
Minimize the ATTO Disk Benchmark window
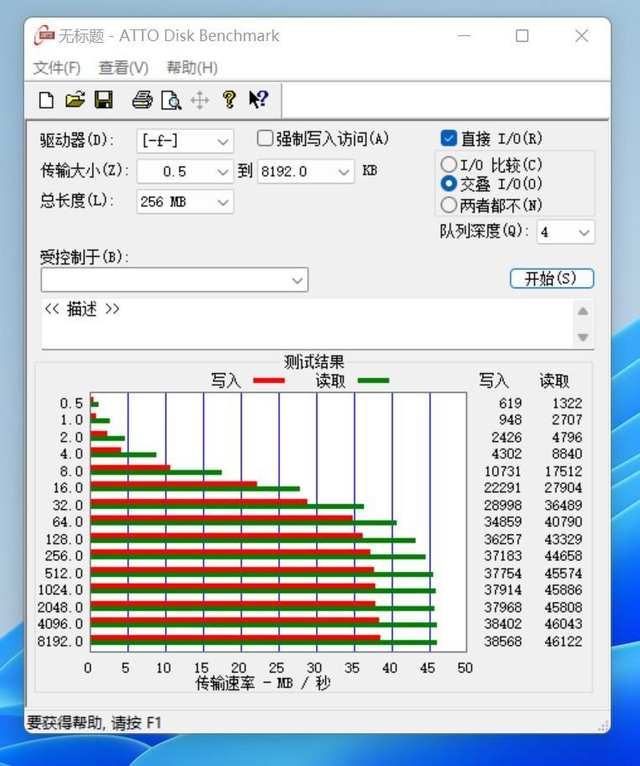(x=465, y=35)
